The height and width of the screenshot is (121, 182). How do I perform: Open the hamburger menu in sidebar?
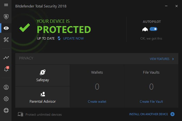pyautogui.click(x=6, y=5)
